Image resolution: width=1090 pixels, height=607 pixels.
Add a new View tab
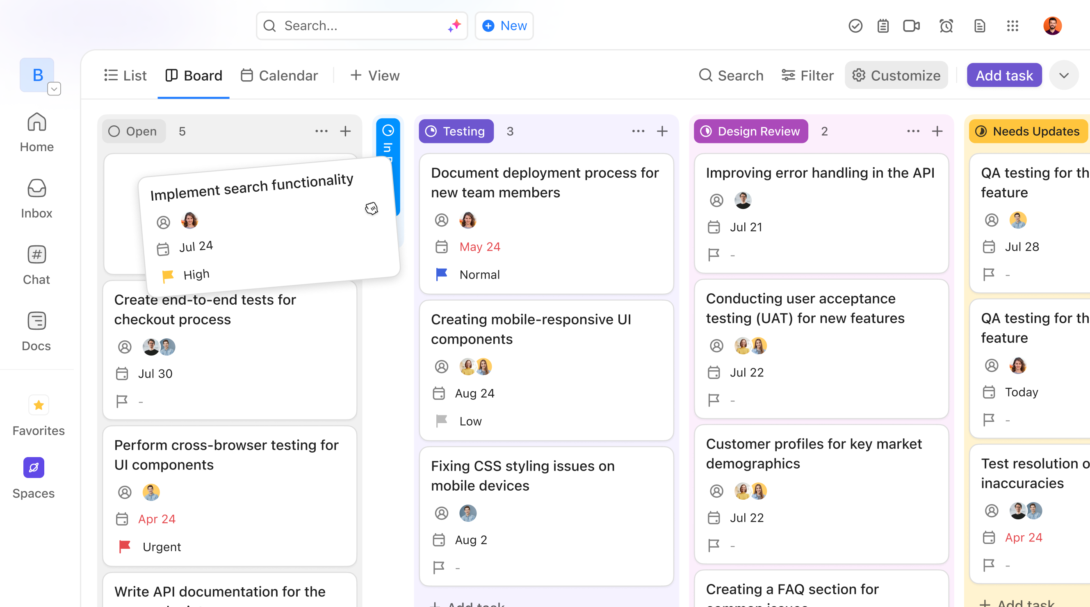point(375,75)
